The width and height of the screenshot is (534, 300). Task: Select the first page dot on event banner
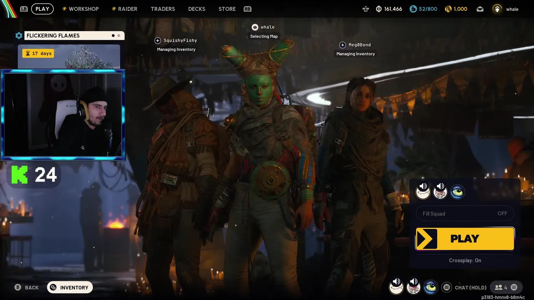pyautogui.click(x=113, y=36)
